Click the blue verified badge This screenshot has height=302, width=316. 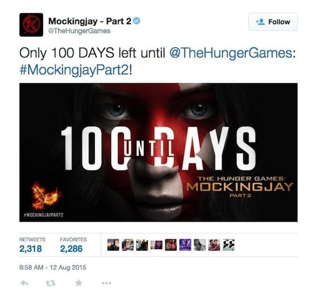point(137,21)
